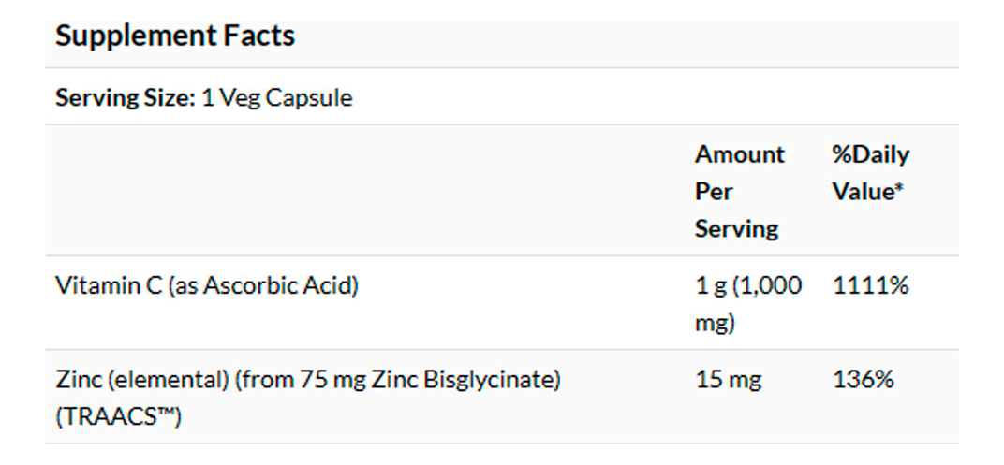Click the word Value* in header

(867, 191)
